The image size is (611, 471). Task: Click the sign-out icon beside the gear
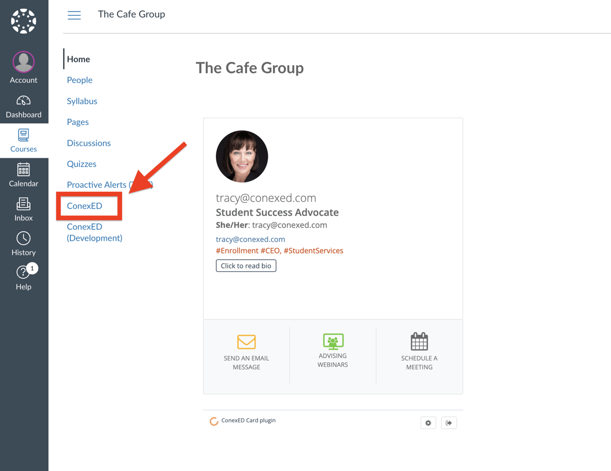(x=448, y=422)
